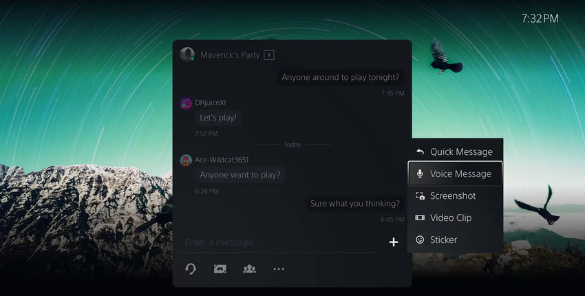585x296 pixels.
Task: Select "Anyone around to play tonight?" message
Action: 340,77
